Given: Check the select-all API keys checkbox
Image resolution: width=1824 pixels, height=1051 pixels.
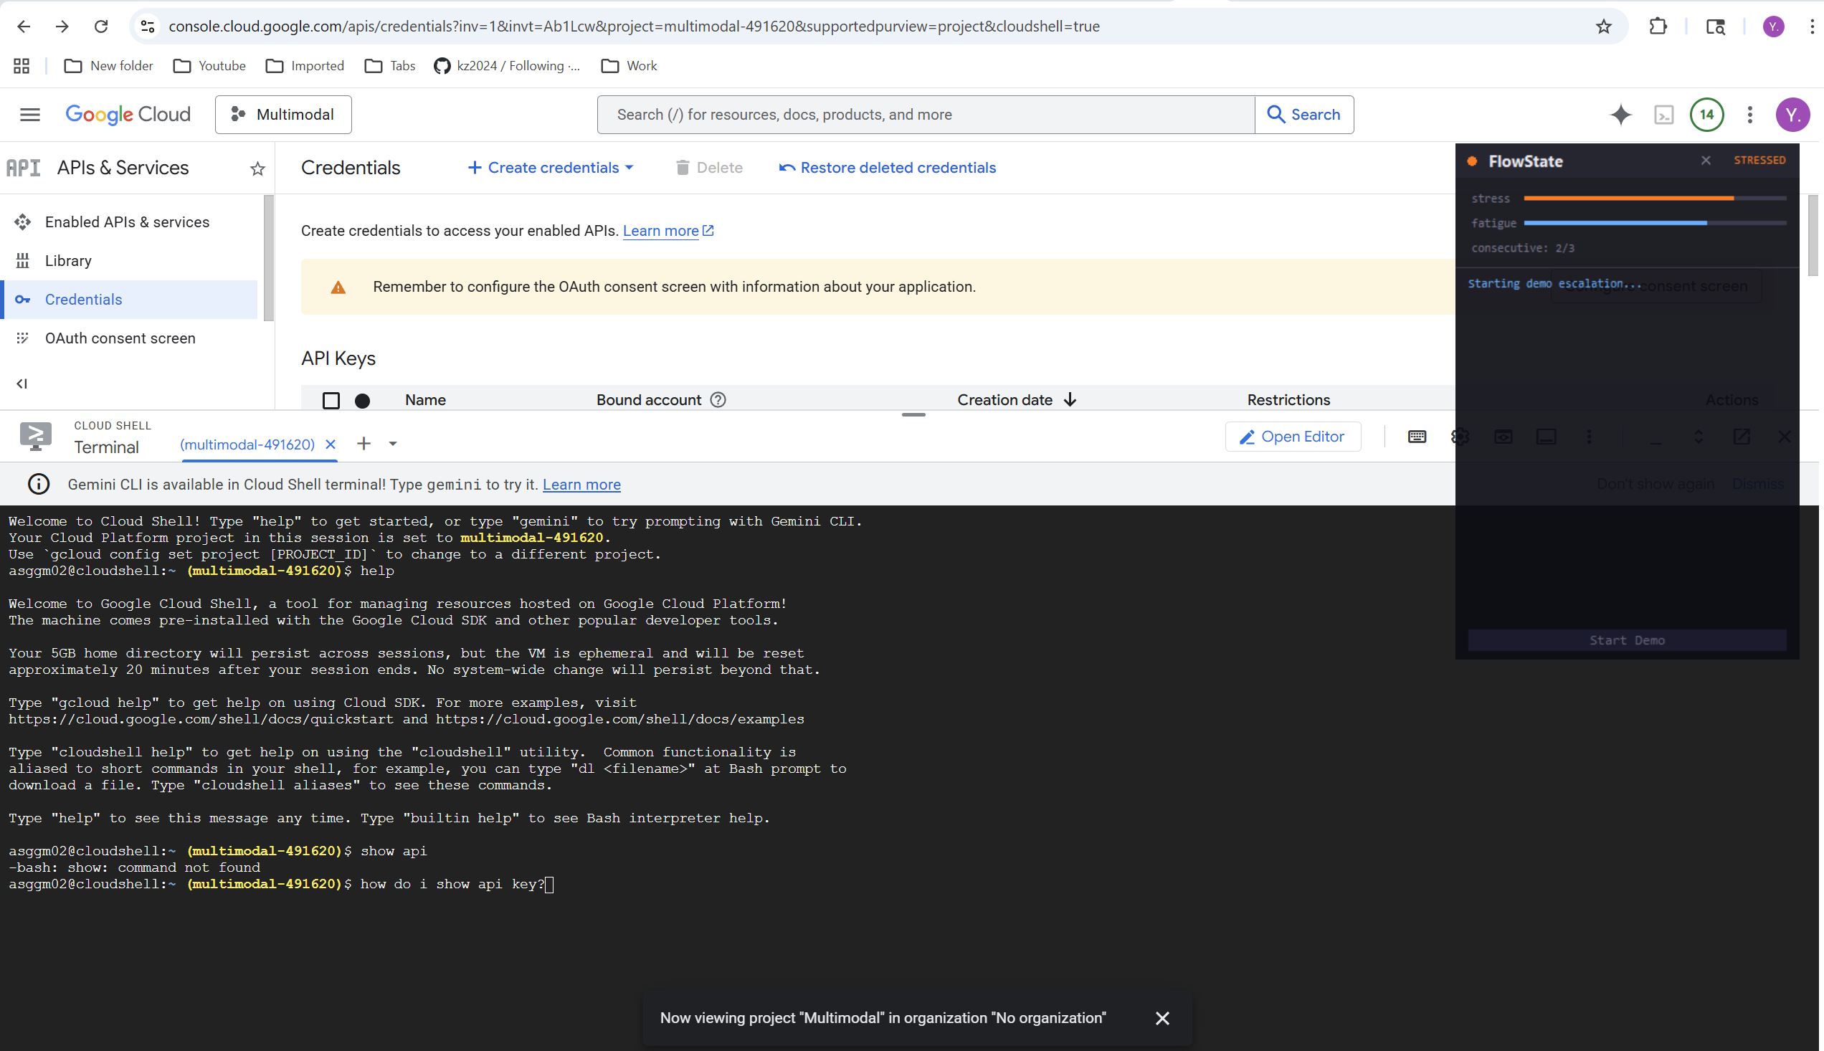Looking at the screenshot, I should (x=331, y=401).
